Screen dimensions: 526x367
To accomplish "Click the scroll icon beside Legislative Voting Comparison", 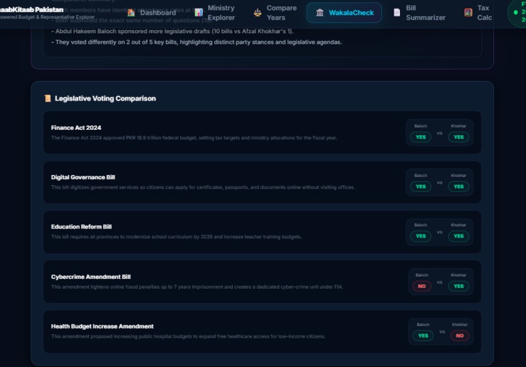I will coord(48,99).
